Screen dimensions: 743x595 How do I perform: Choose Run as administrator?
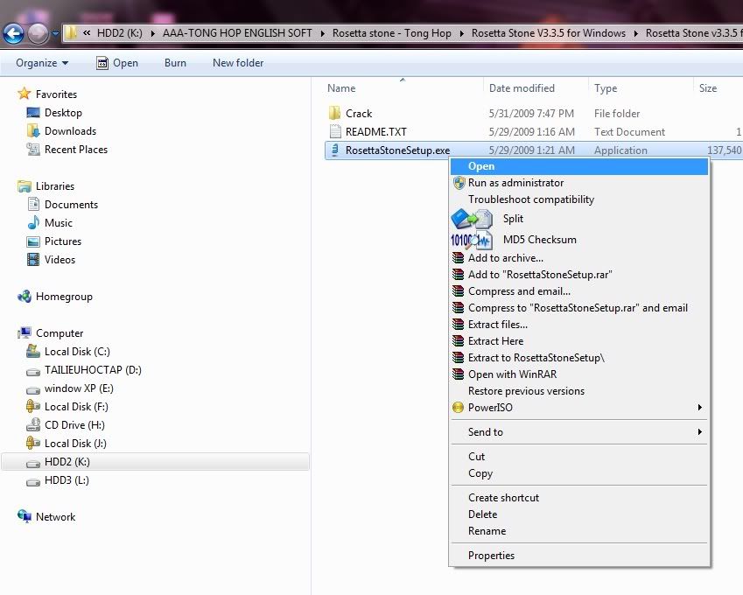click(579, 183)
